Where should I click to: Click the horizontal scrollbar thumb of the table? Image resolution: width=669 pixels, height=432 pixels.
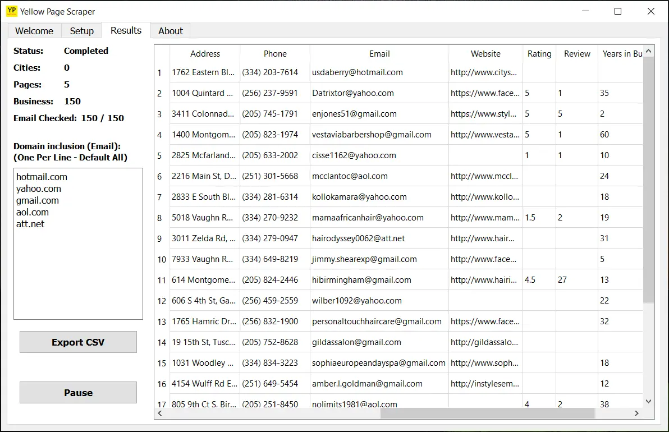(488, 413)
